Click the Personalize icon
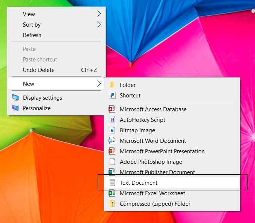Image resolution: width=255 pixels, height=223 pixels. (16, 108)
